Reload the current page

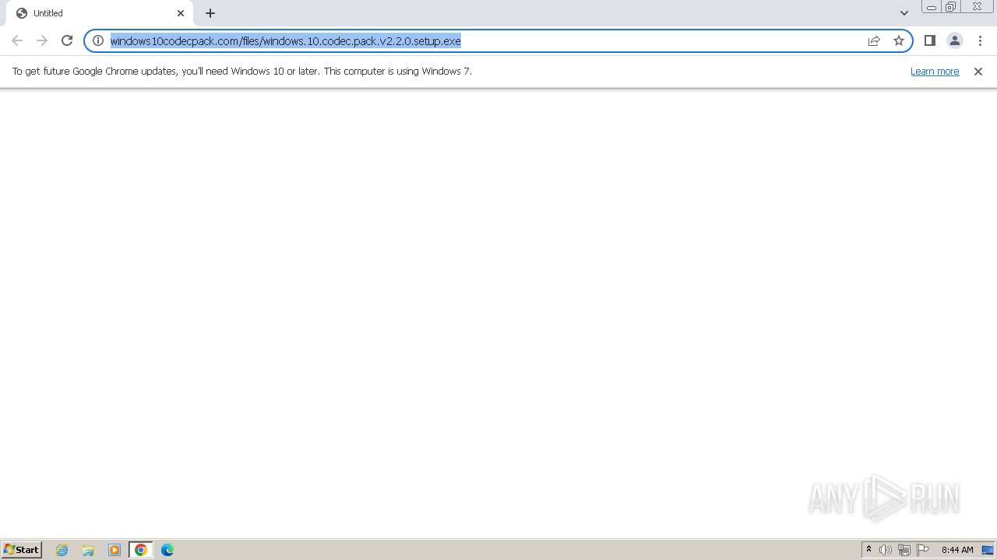67,40
